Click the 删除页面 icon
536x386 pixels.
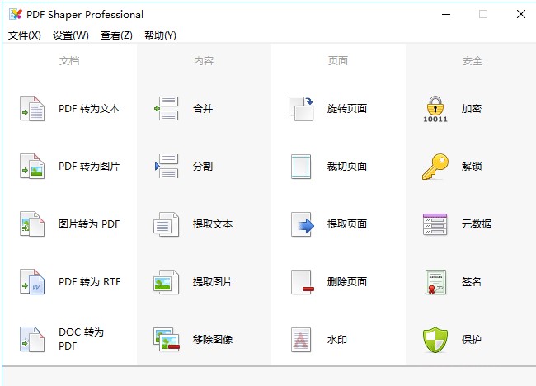pos(302,282)
